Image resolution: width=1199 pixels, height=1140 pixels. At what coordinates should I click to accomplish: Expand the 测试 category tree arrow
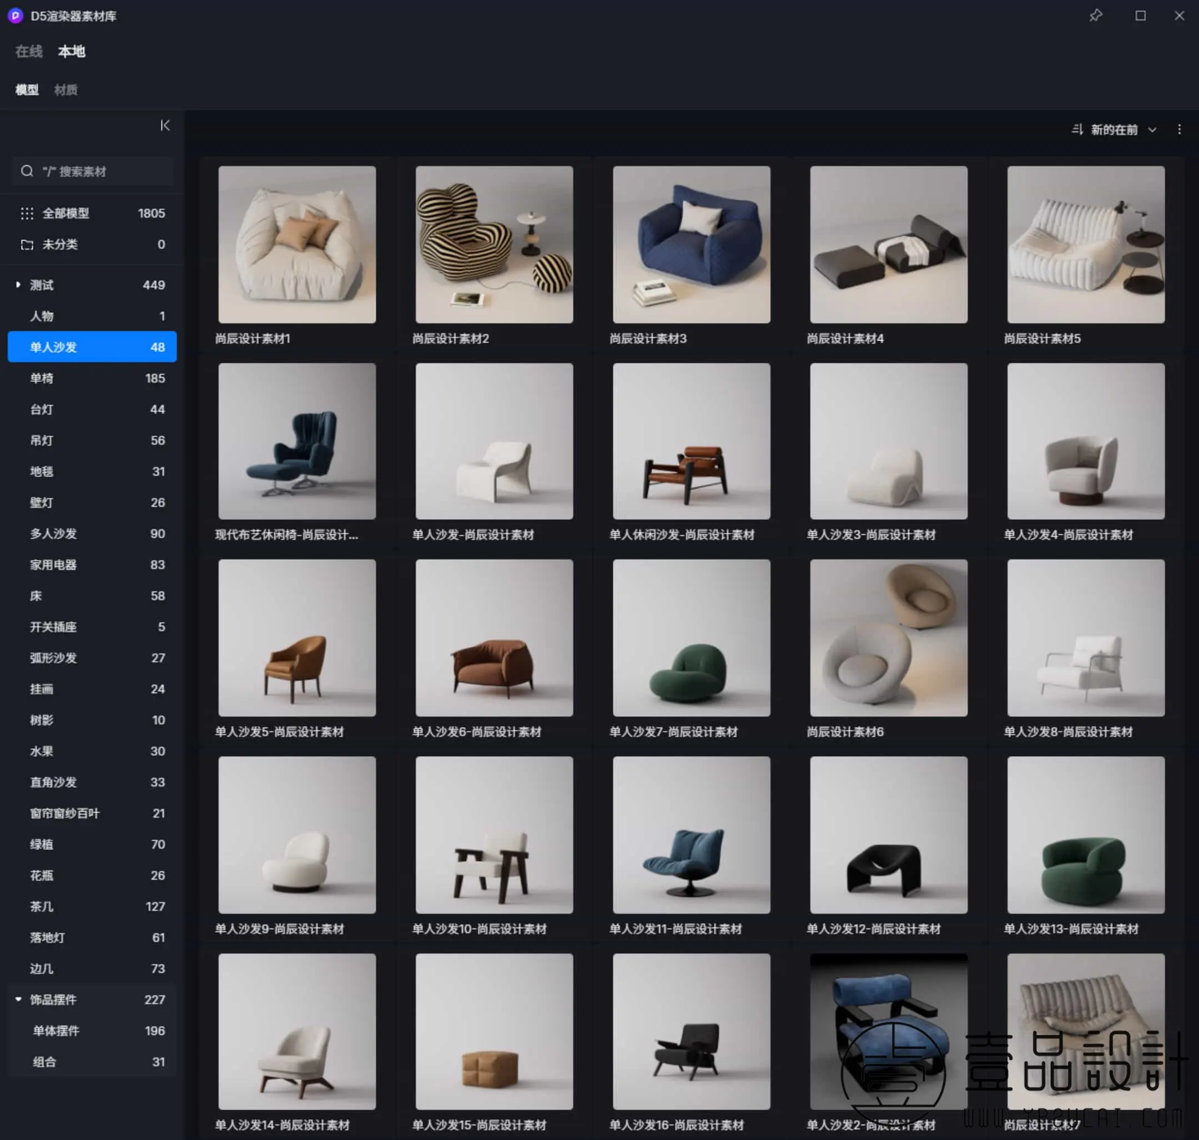[18, 285]
